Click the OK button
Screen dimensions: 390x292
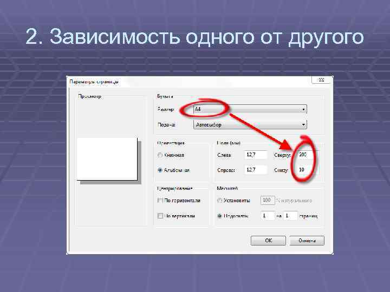click(268, 240)
